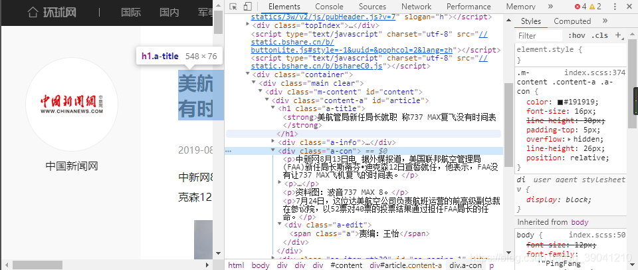Expand the div class a-info node
The height and width of the screenshot is (270, 638).
coord(274,142)
